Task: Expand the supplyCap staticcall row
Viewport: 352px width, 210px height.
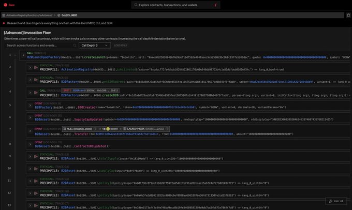Action: 30,169
